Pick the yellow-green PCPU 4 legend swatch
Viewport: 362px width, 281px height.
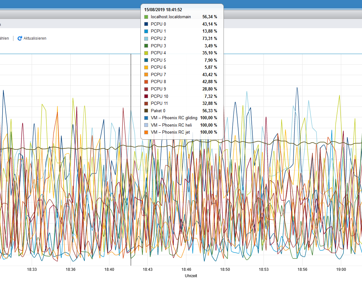click(146, 53)
